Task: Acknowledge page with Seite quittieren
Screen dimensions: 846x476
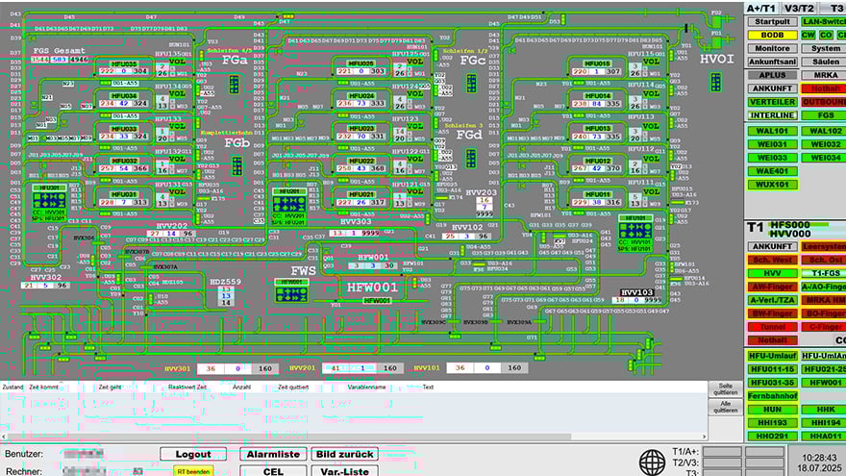Action: click(725, 389)
